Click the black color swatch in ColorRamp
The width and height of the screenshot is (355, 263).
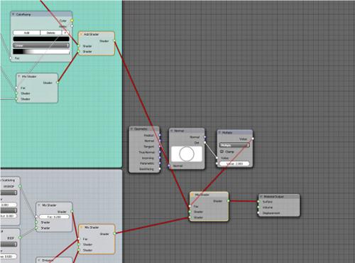pyautogui.click(x=41, y=39)
